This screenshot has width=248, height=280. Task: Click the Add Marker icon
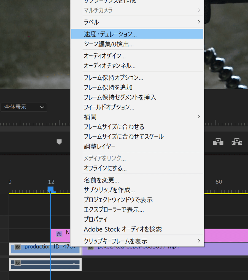(x=59, y=142)
